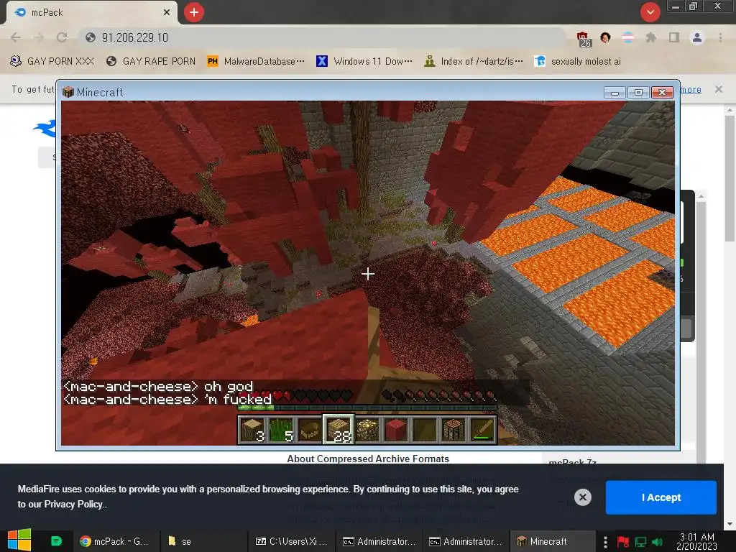The width and height of the screenshot is (736, 552).
Task: Open the Extensions puzzle piece menu
Action: tap(651, 37)
